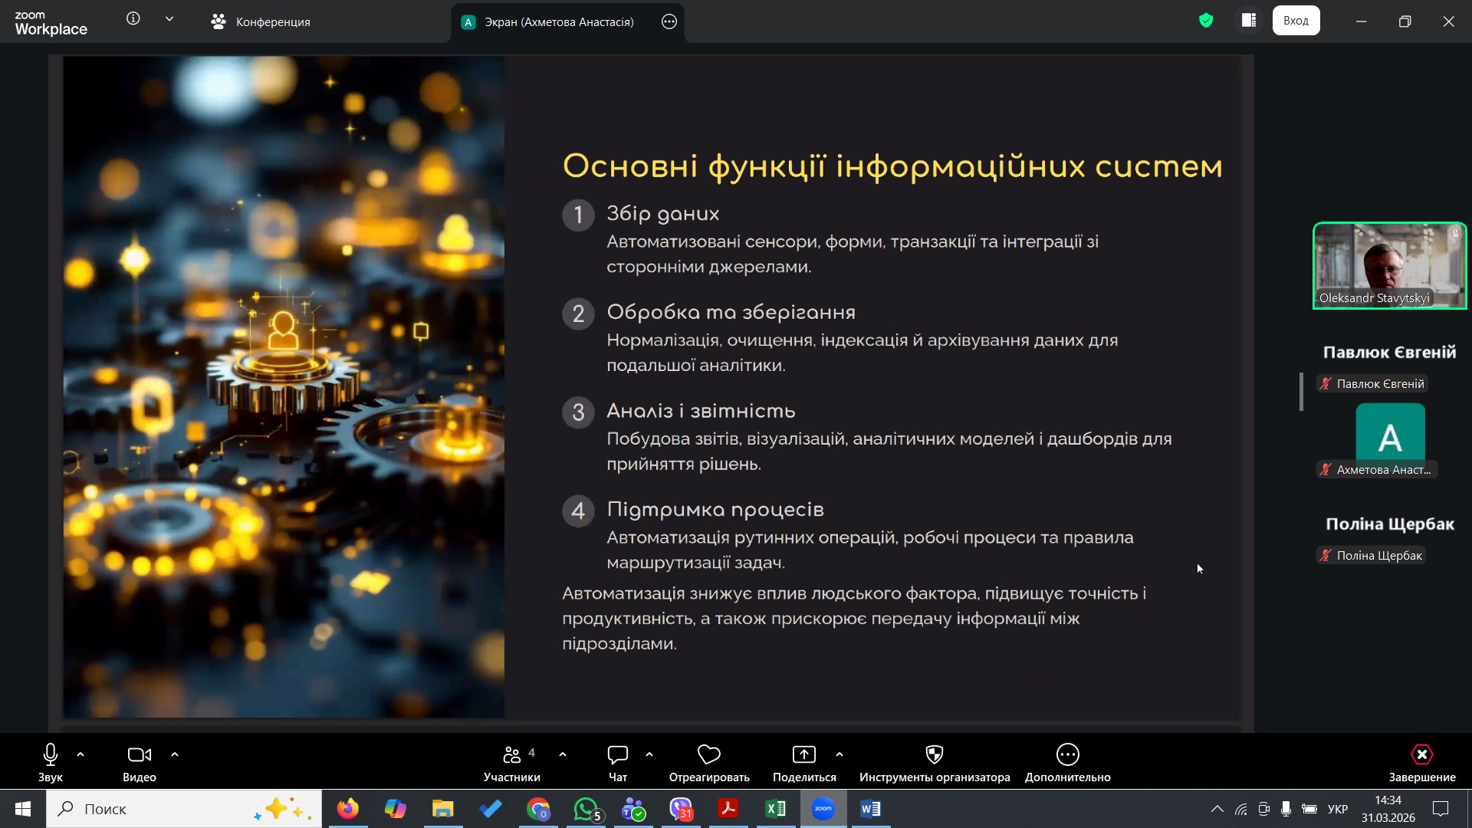This screenshot has width=1472, height=828.
Task: Open the More options icon
Action: pos(1067,755)
